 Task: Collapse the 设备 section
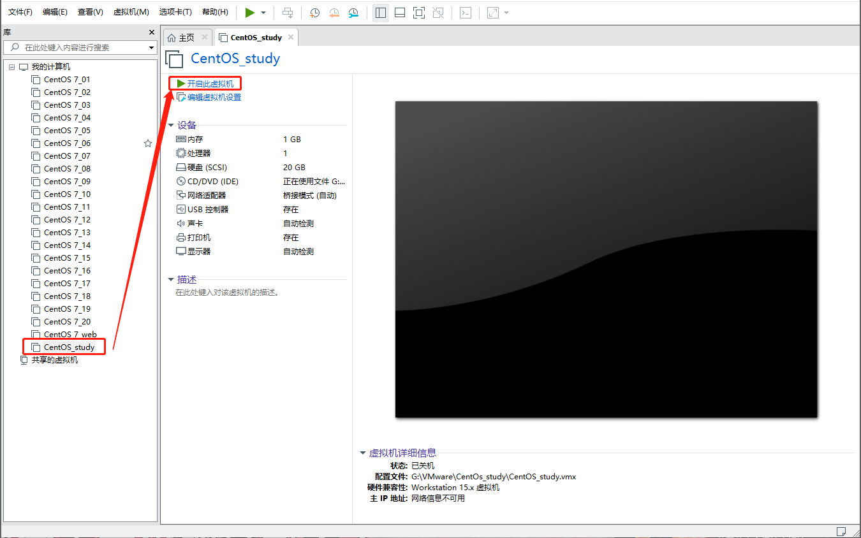(x=170, y=125)
